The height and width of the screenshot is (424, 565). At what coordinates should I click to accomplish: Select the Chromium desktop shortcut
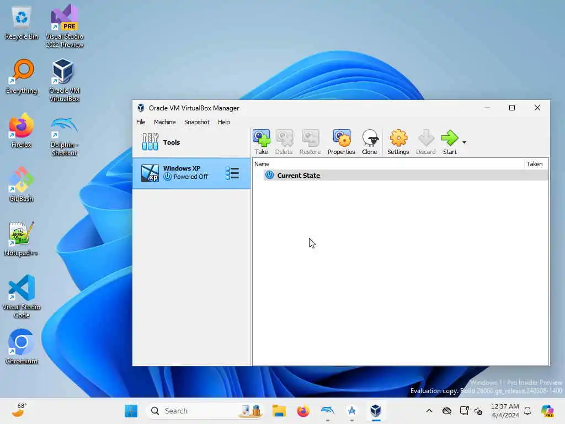point(22,347)
